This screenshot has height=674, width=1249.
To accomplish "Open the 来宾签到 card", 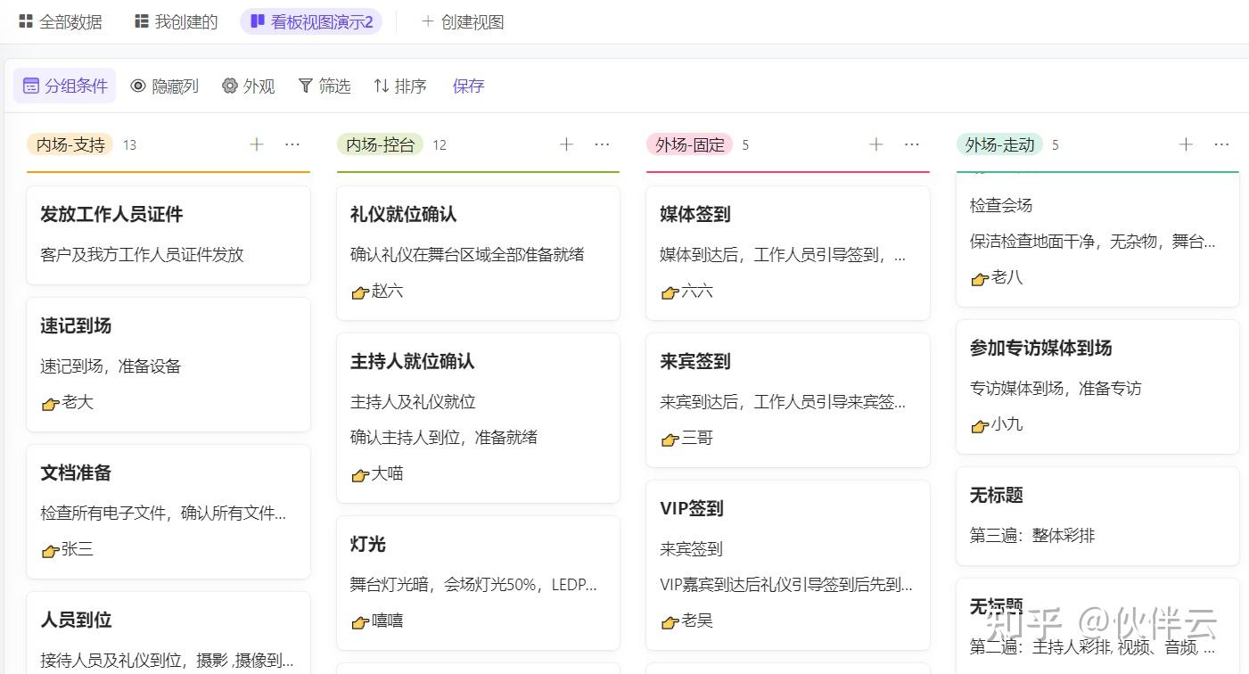I will (788, 399).
